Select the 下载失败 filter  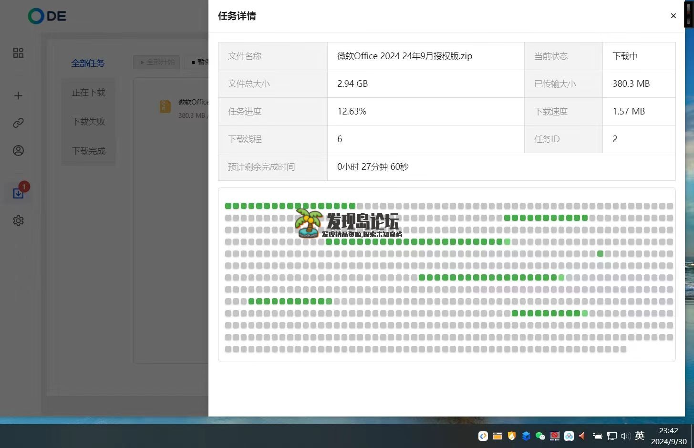point(88,122)
